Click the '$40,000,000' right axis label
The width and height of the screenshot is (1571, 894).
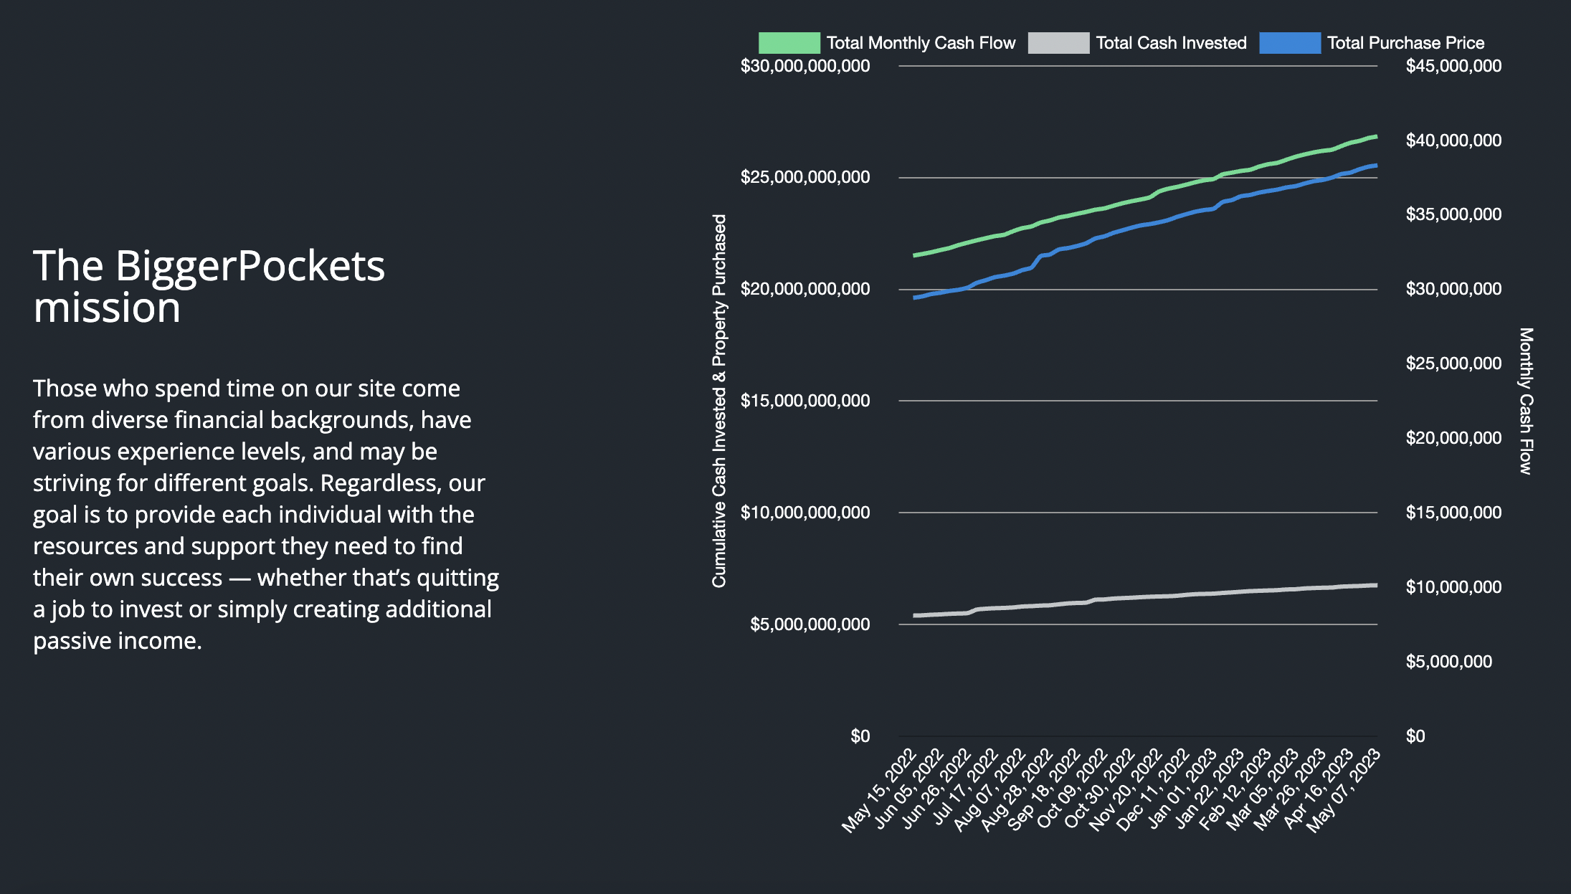1453,141
